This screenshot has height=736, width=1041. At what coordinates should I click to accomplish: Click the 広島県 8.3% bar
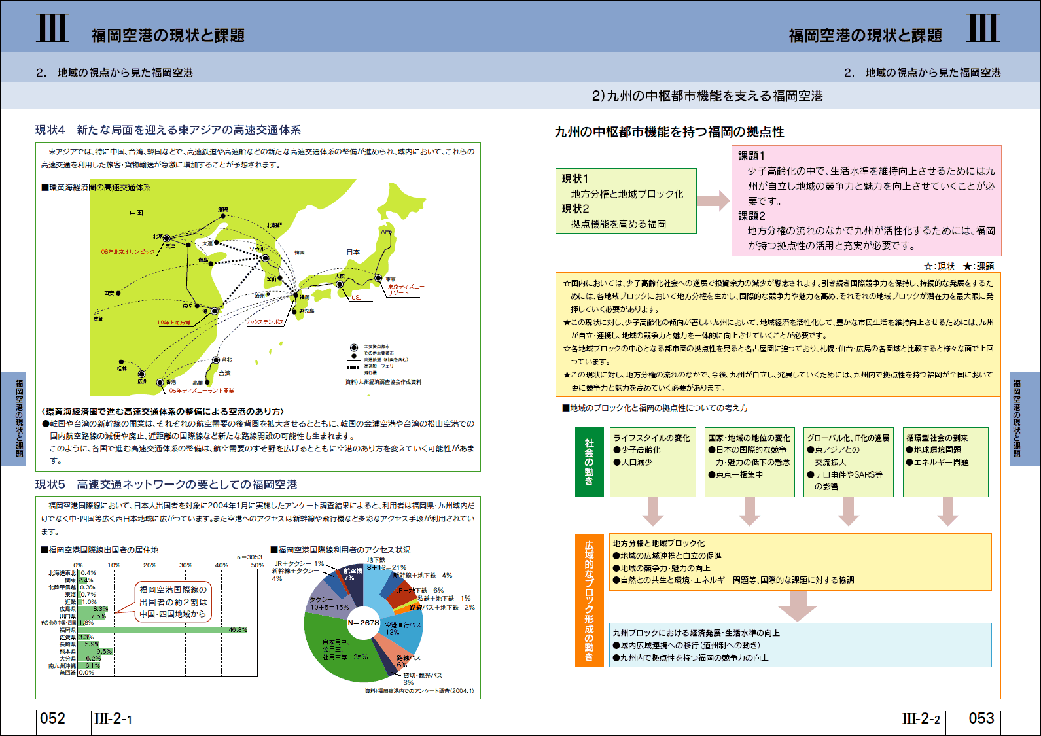pos(93,609)
